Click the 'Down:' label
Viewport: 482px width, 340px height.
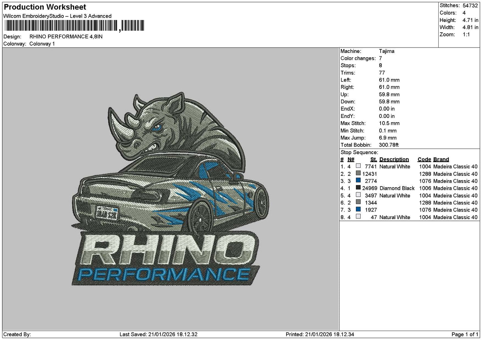pos(348,102)
